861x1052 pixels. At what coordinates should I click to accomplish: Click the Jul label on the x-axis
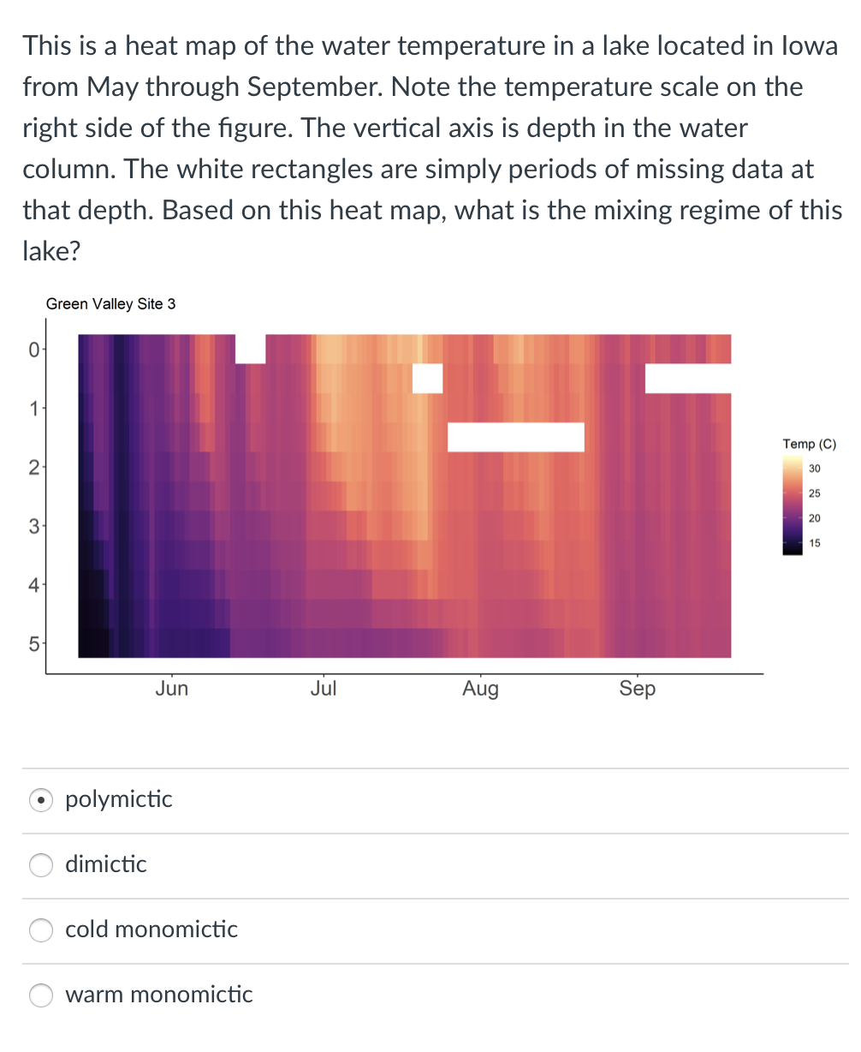tap(324, 688)
